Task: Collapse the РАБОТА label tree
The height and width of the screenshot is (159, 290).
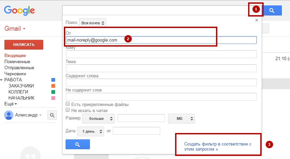Action: (1, 80)
